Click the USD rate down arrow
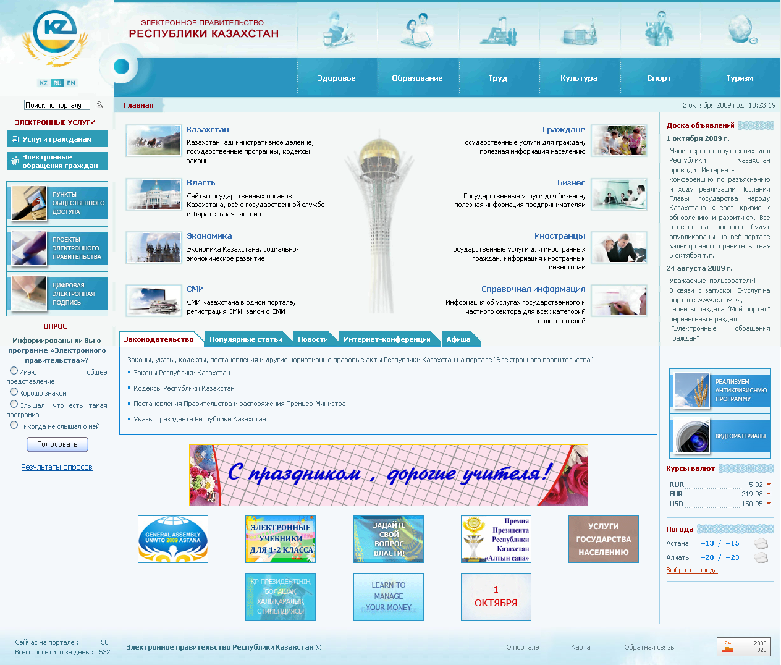The width and height of the screenshot is (781, 665). click(769, 504)
